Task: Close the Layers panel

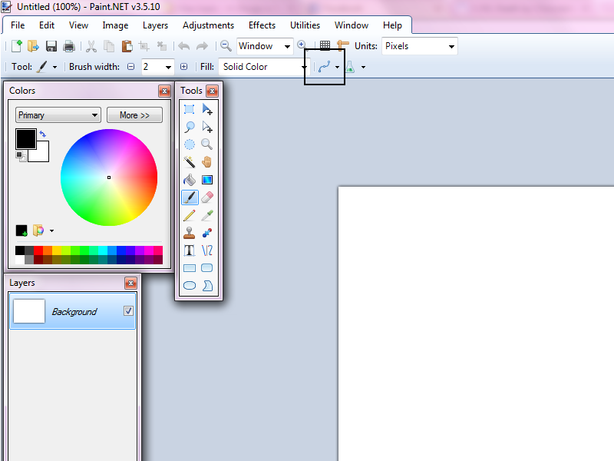Action: pyautogui.click(x=130, y=283)
